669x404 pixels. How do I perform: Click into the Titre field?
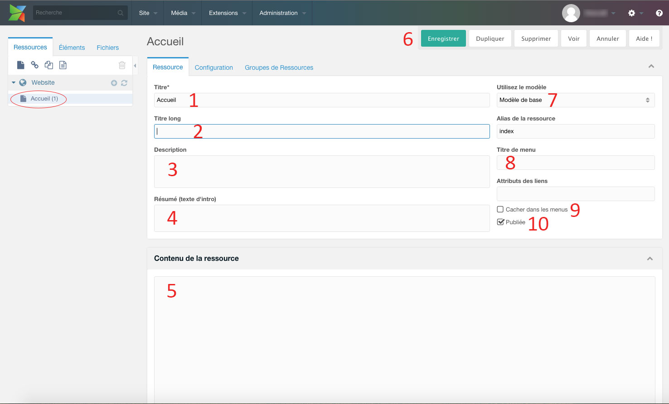coord(322,100)
